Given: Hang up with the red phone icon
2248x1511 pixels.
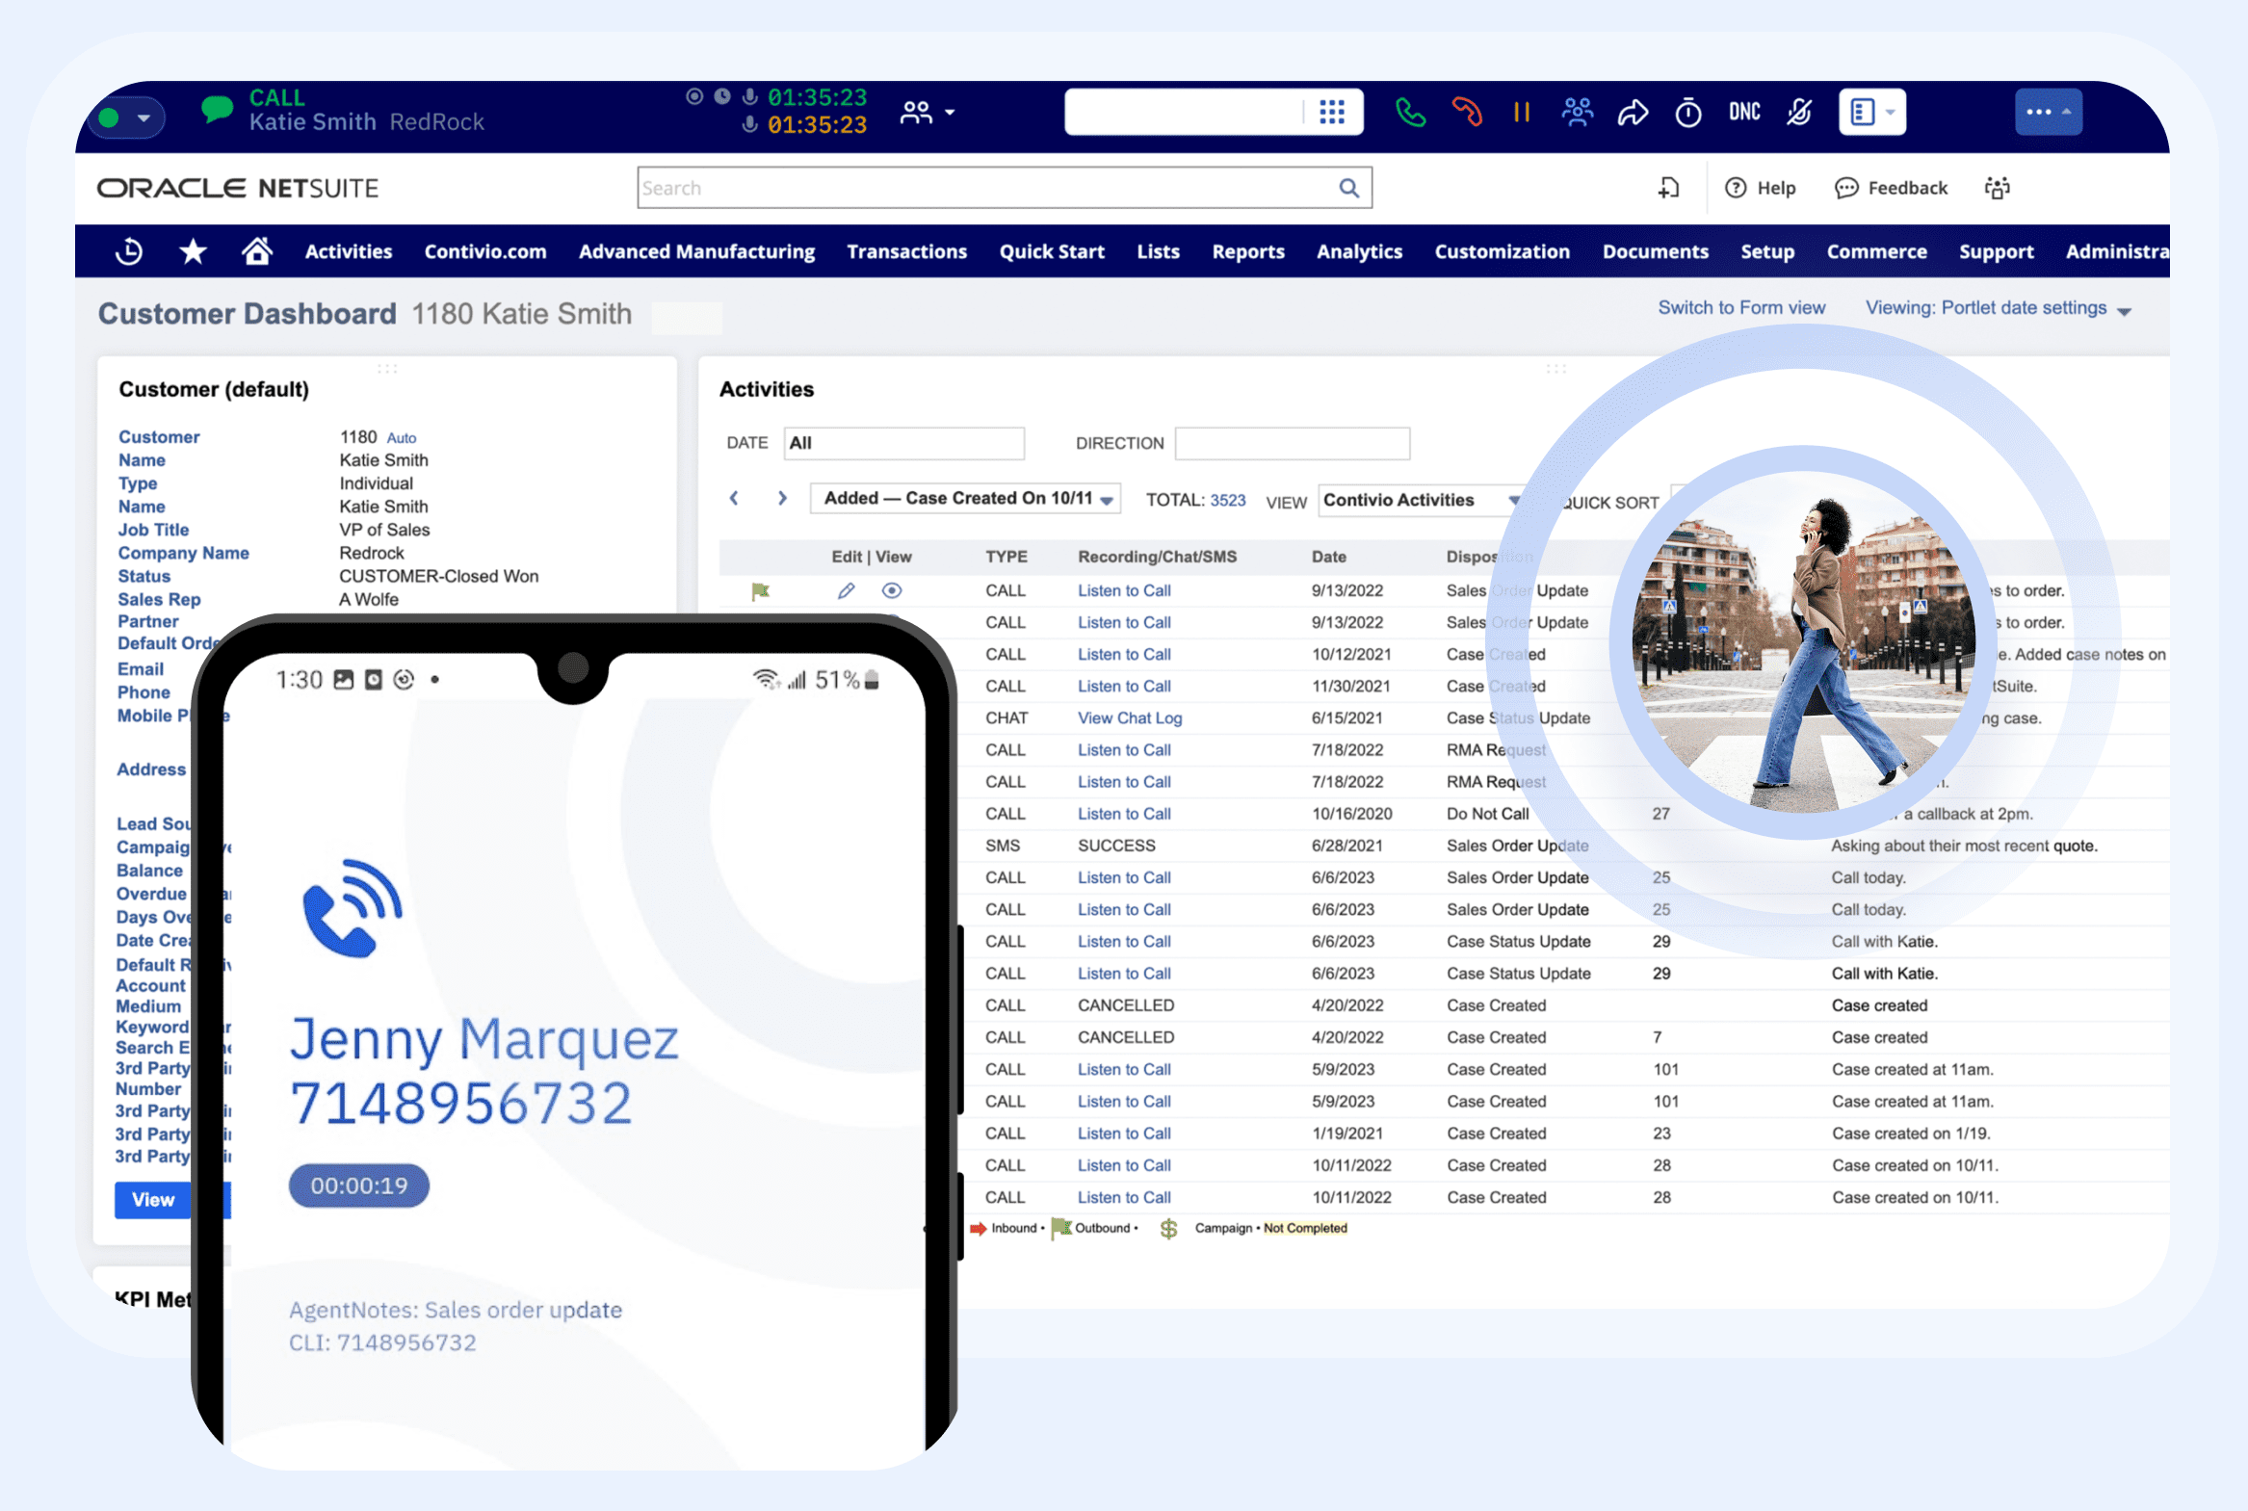Looking at the screenshot, I should [x=1467, y=113].
